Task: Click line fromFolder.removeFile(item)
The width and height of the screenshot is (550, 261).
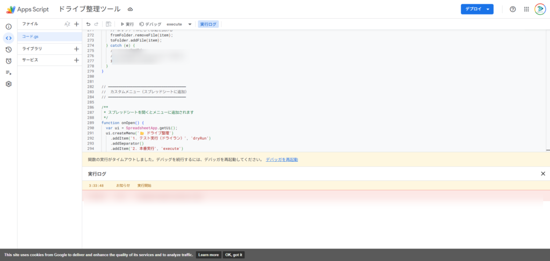Action: tap(141, 35)
